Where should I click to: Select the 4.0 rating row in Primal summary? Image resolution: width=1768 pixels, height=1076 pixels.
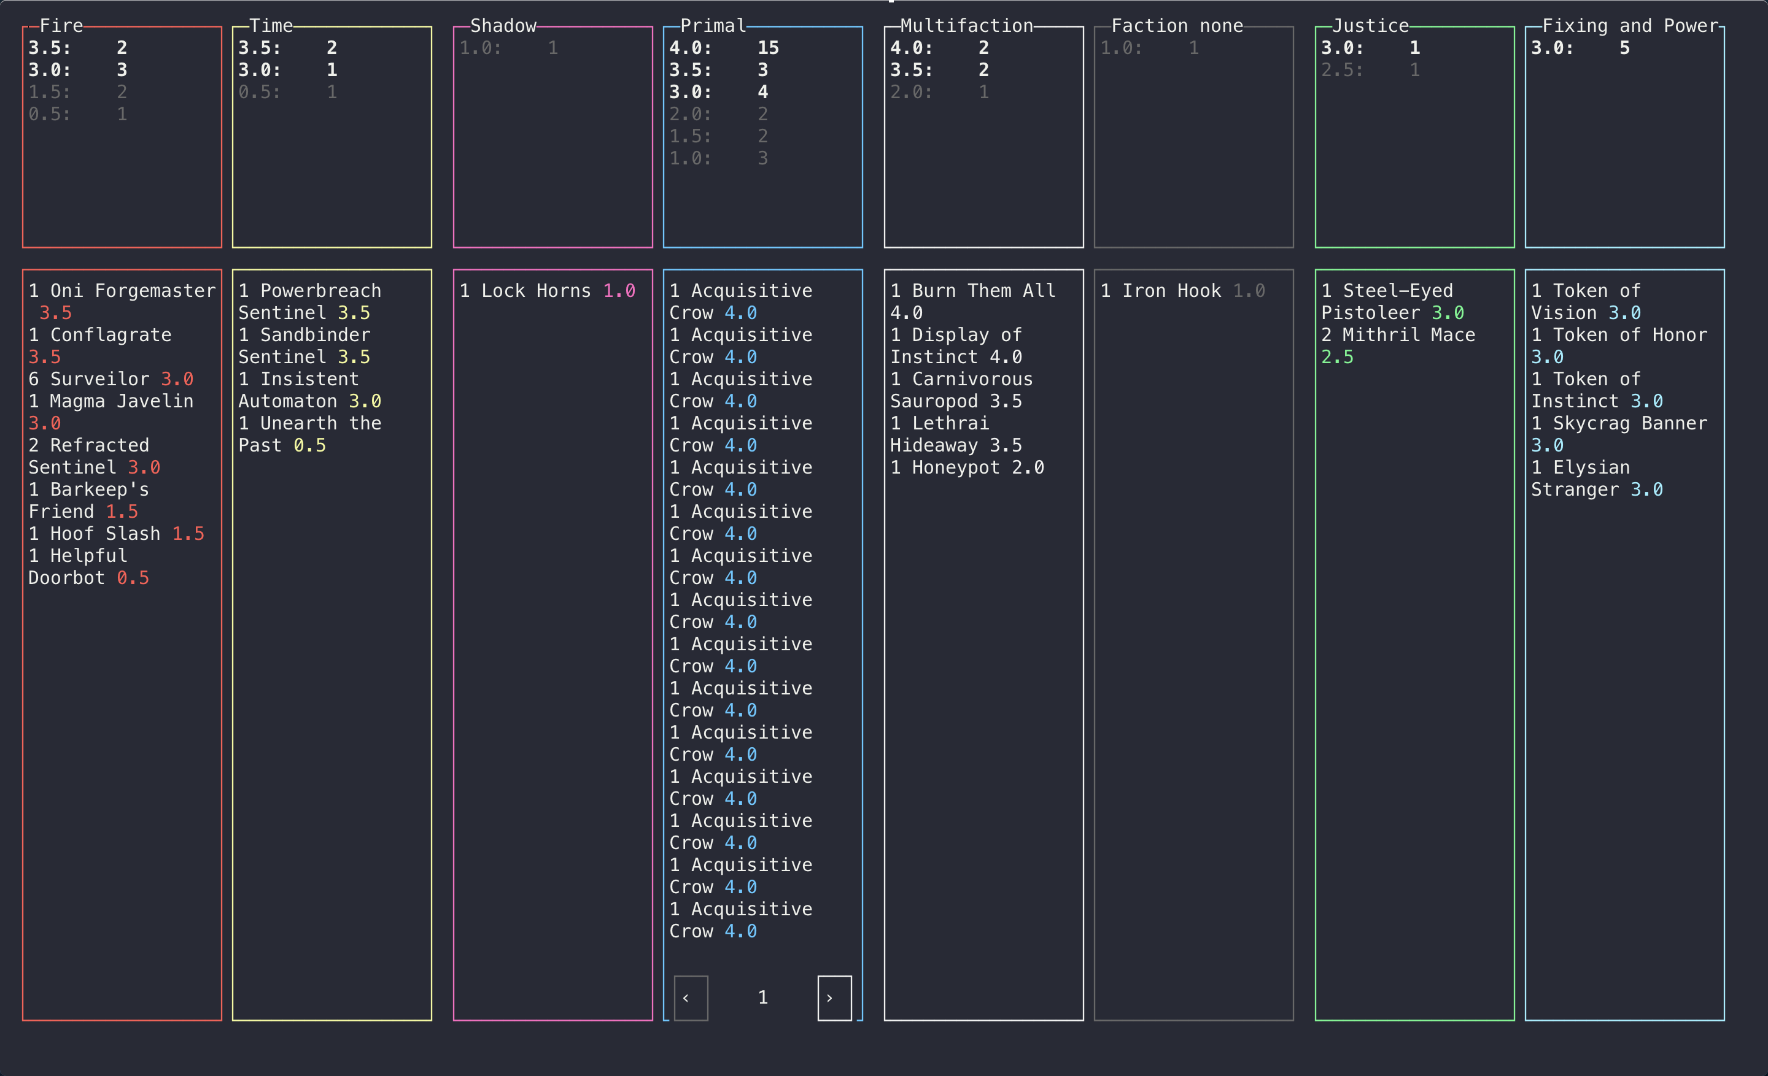[x=723, y=47]
